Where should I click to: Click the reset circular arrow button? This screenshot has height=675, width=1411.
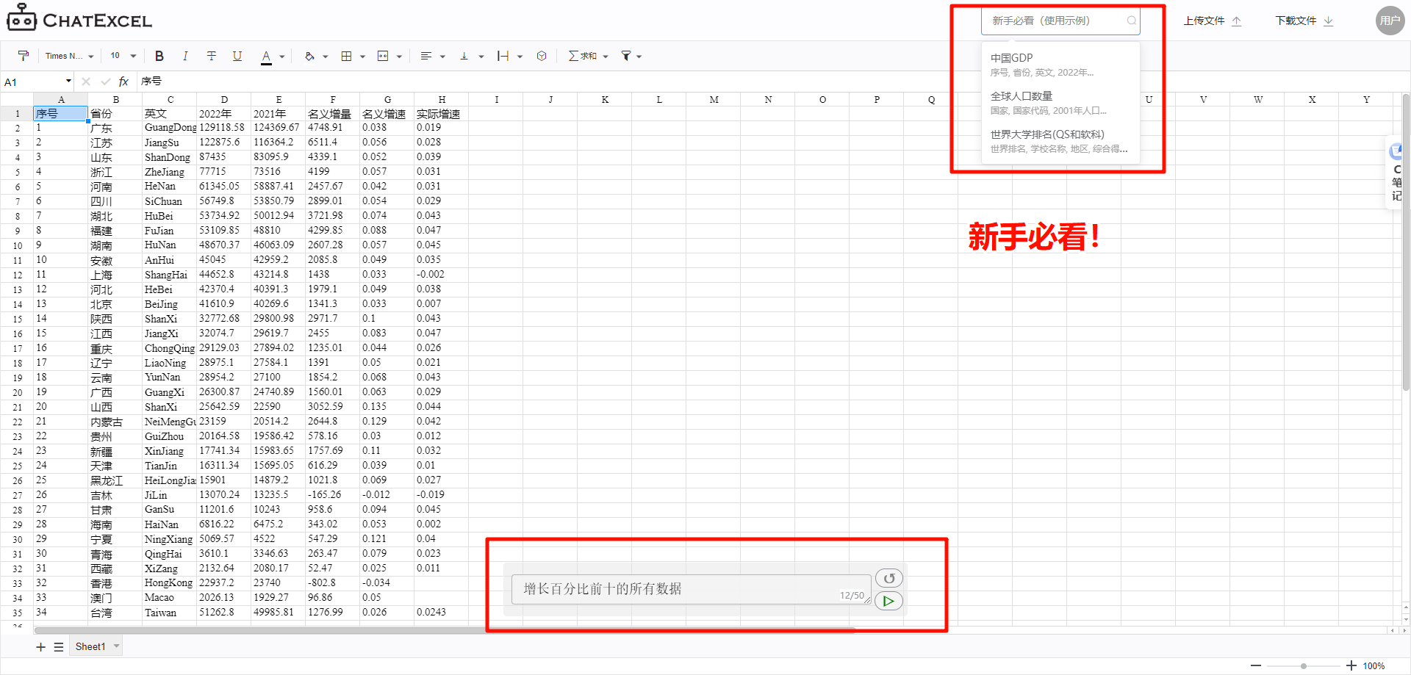pos(888,578)
